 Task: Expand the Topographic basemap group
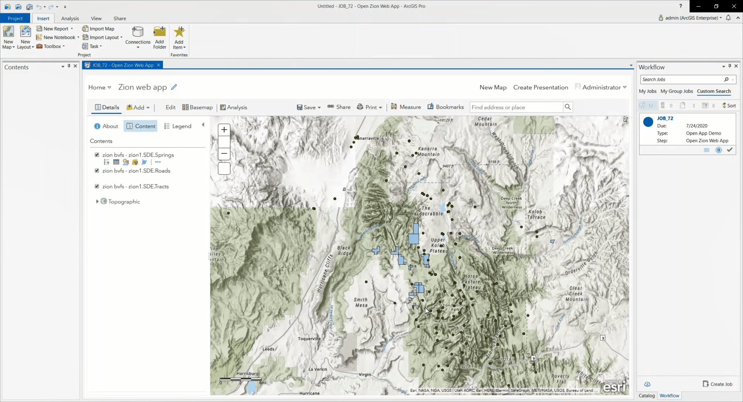pyautogui.click(x=97, y=201)
